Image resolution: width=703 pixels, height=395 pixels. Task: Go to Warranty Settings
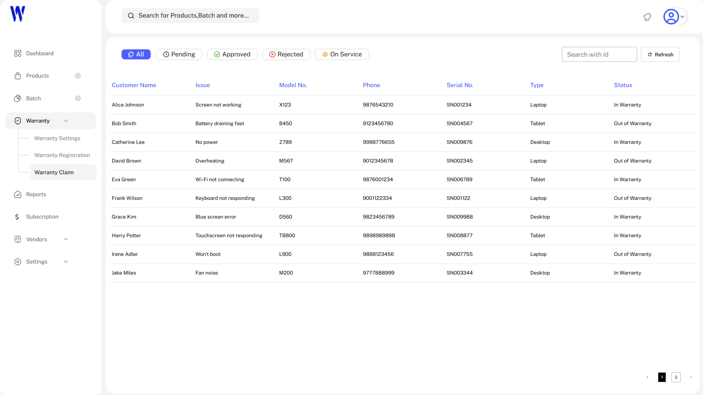click(x=57, y=138)
